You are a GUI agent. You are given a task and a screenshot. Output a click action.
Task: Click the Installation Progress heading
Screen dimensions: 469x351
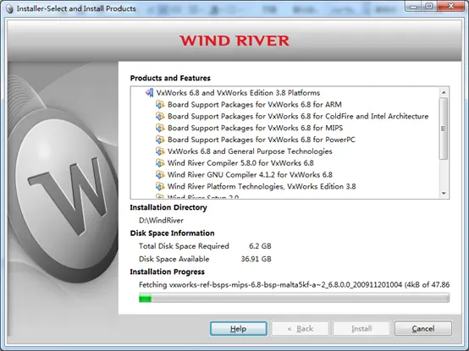click(168, 271)
